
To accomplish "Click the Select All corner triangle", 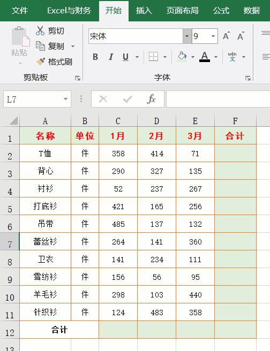I will [x=13, y=121].
